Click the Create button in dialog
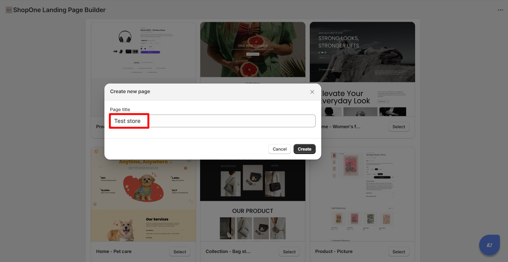 click(304, 149)
